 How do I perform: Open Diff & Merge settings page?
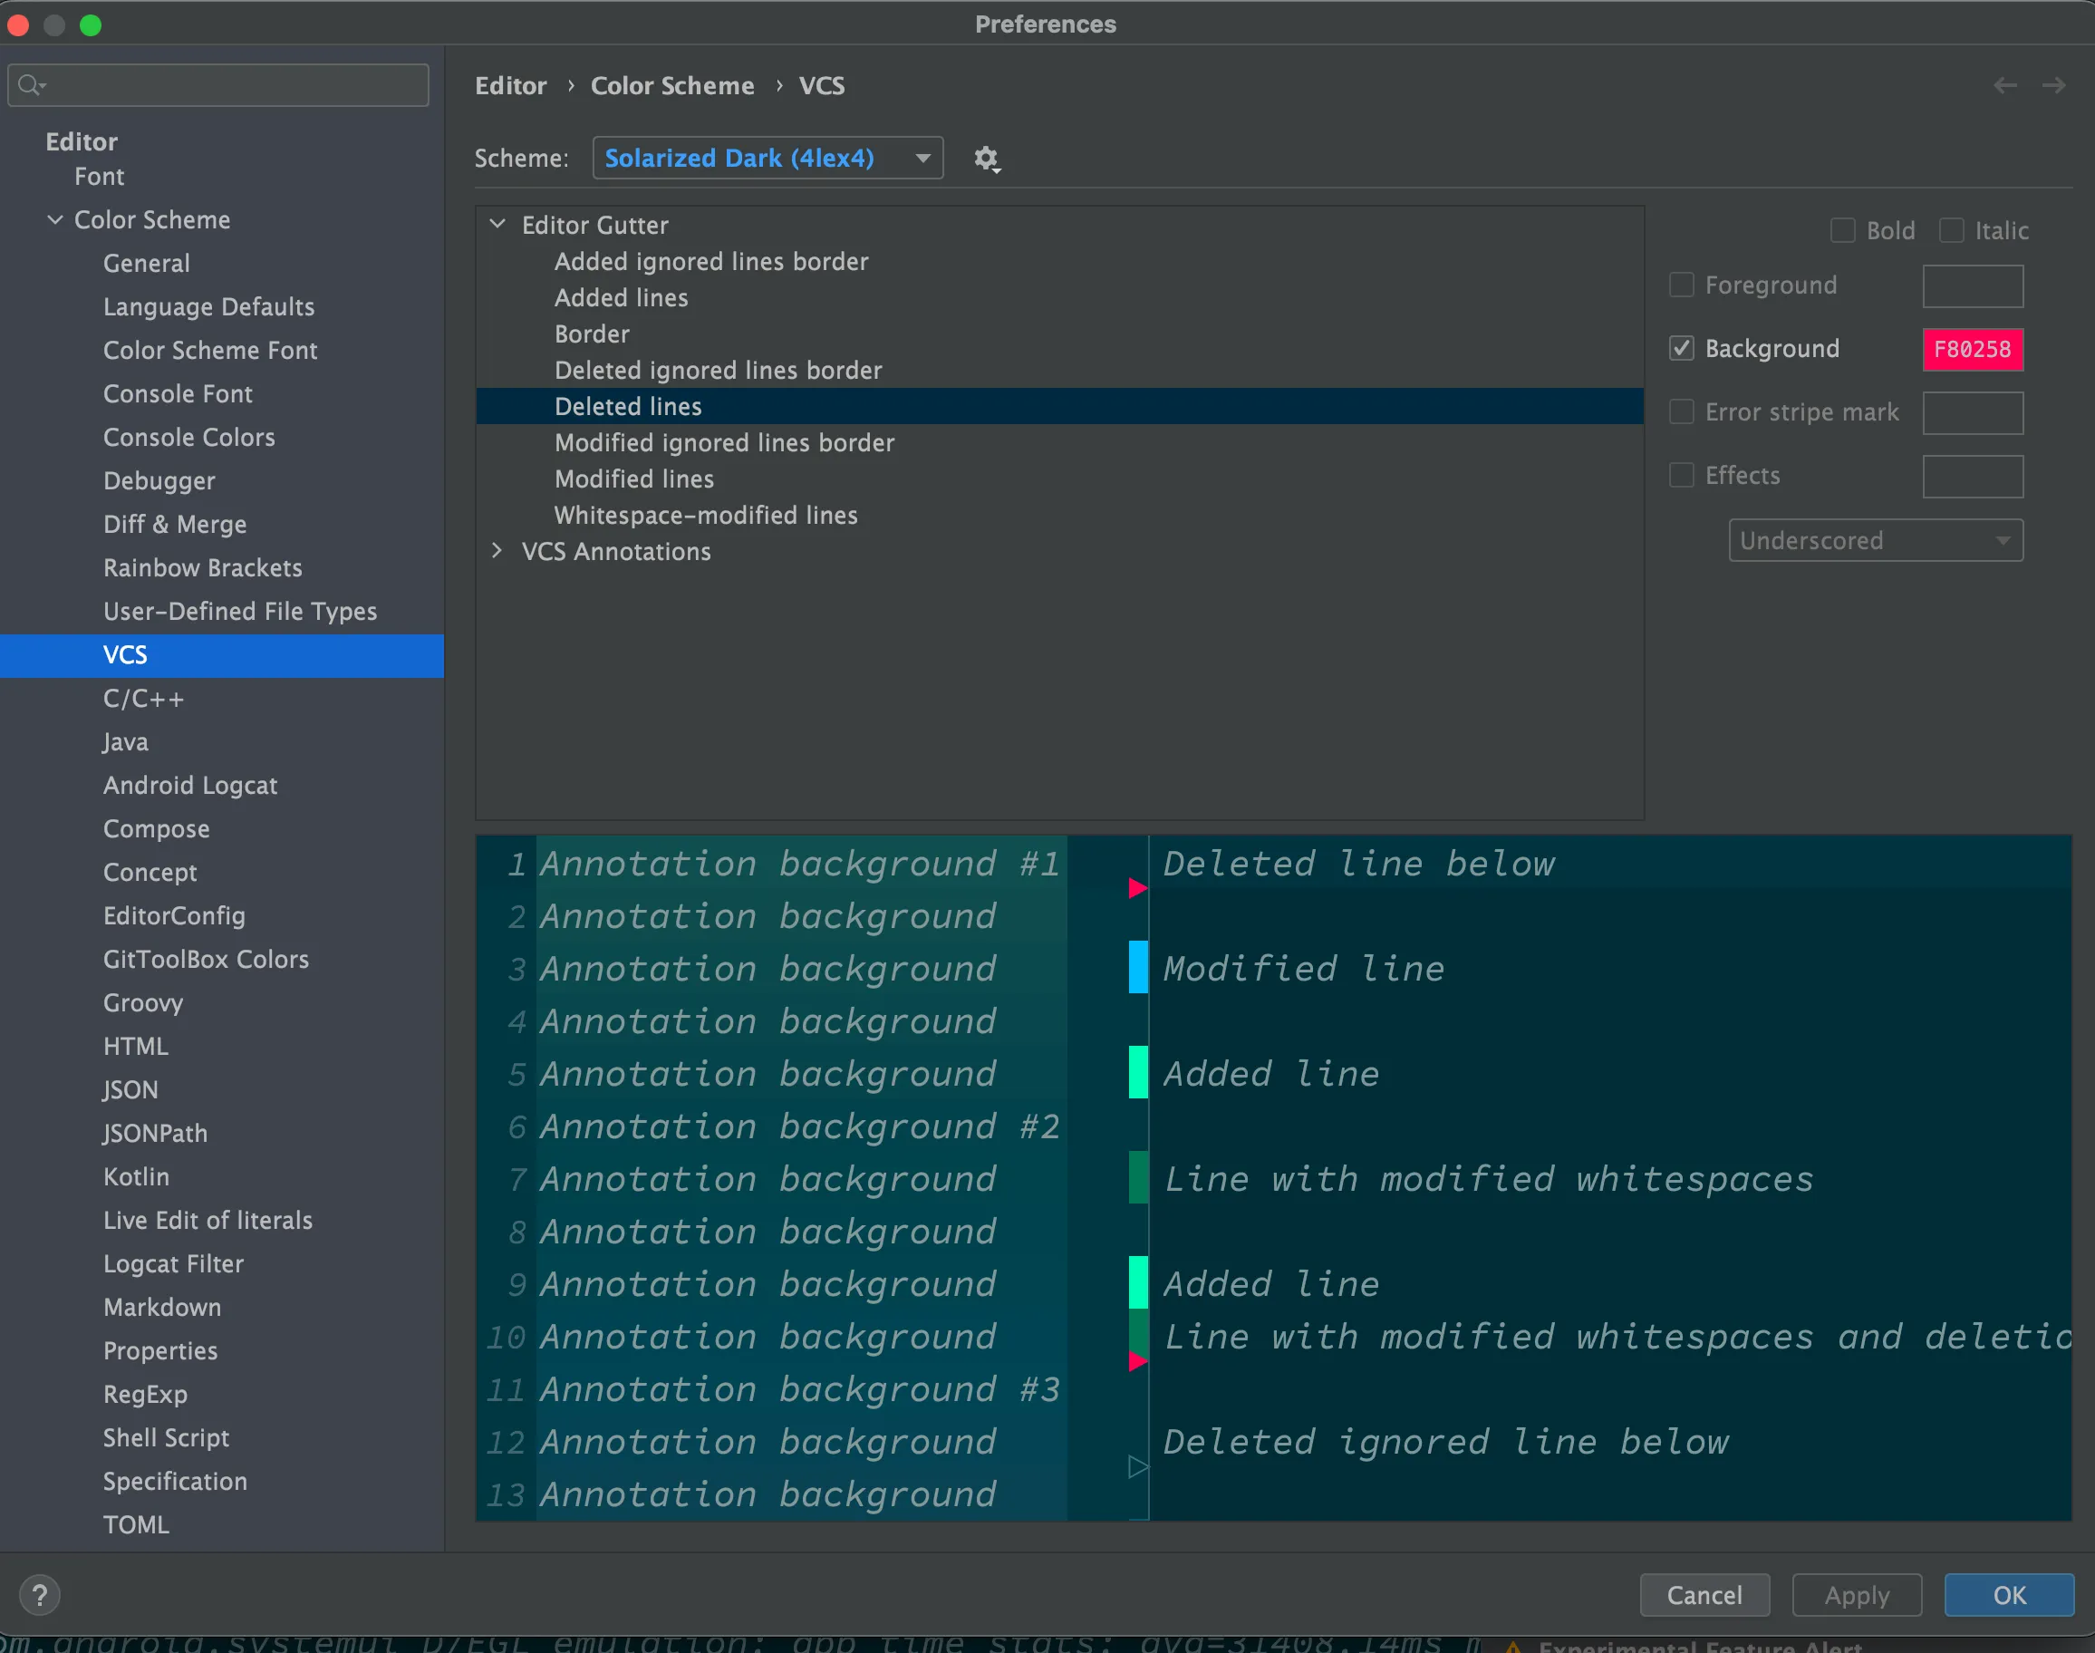[x=175, y=524]
